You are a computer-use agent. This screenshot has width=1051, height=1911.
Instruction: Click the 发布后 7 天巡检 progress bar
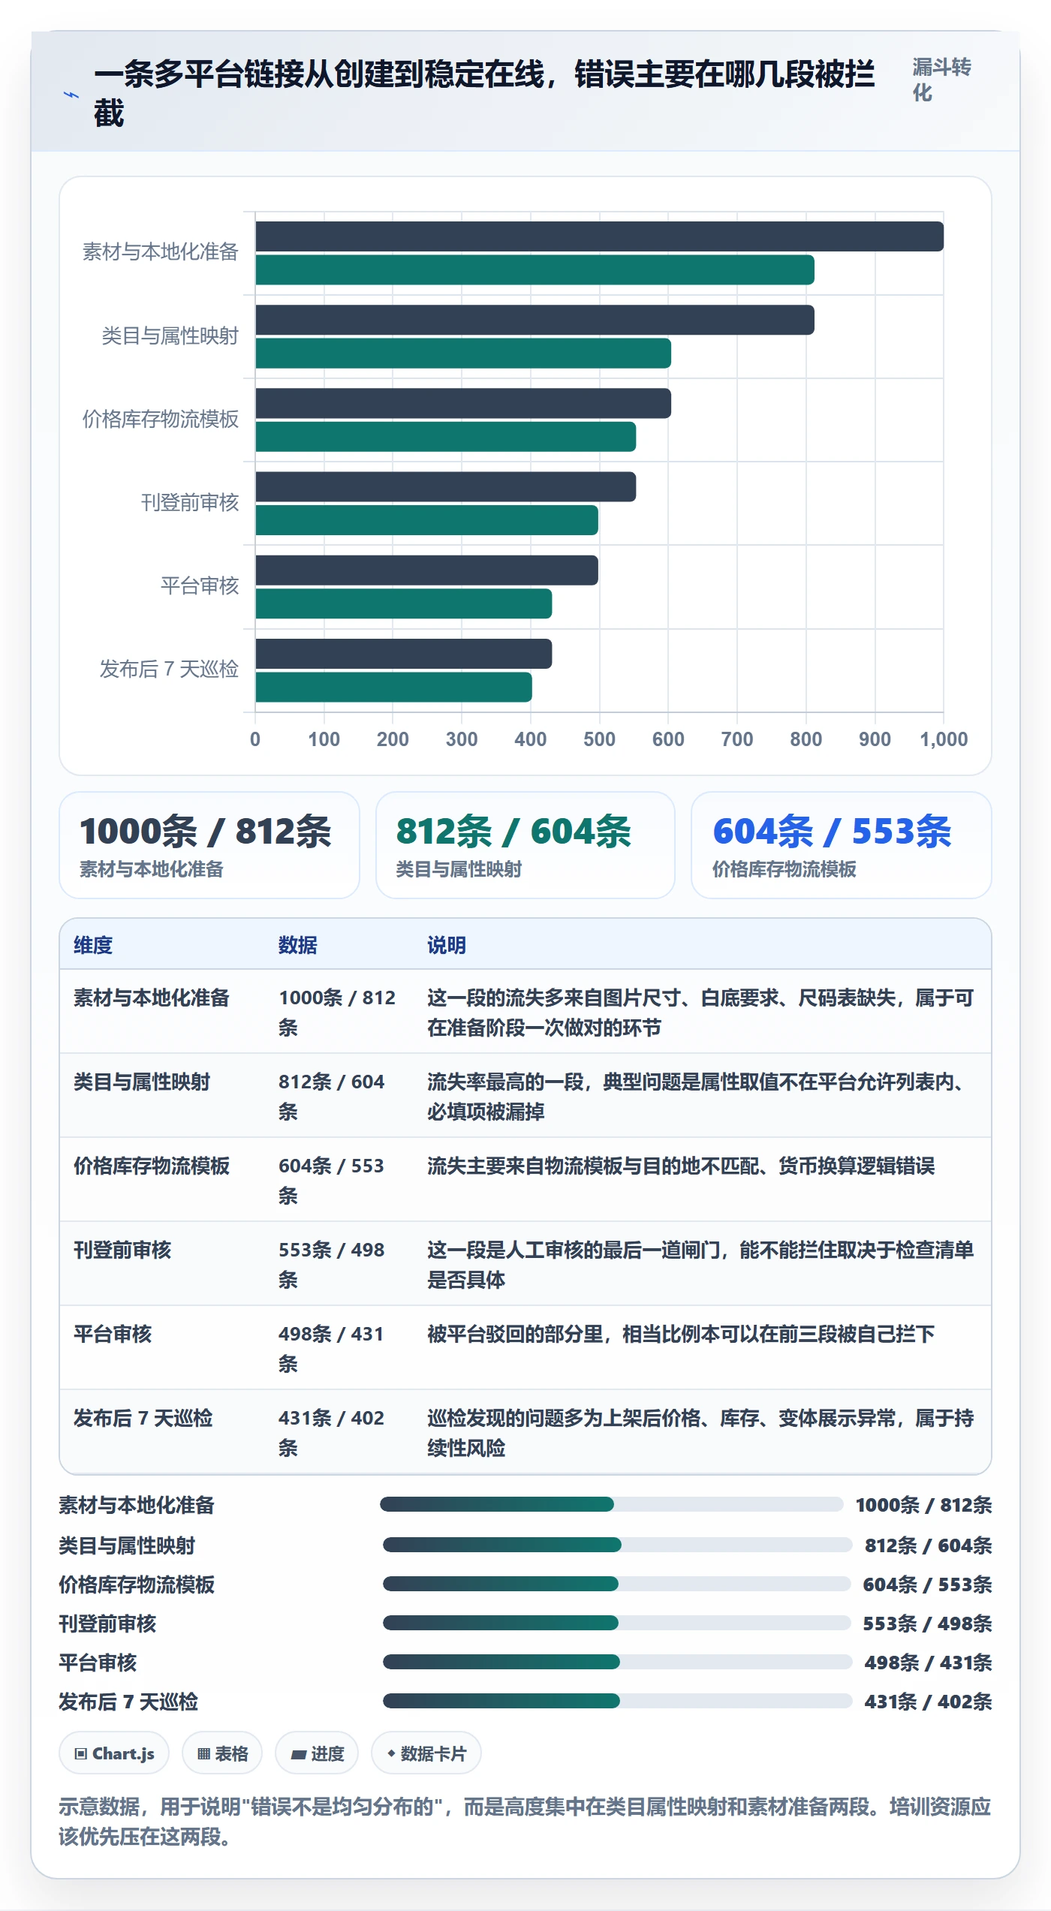click(x=618, y=1701)
